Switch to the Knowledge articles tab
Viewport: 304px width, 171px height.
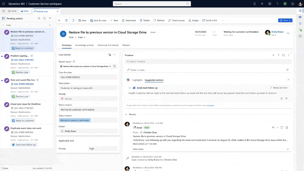tap(84, 45)
